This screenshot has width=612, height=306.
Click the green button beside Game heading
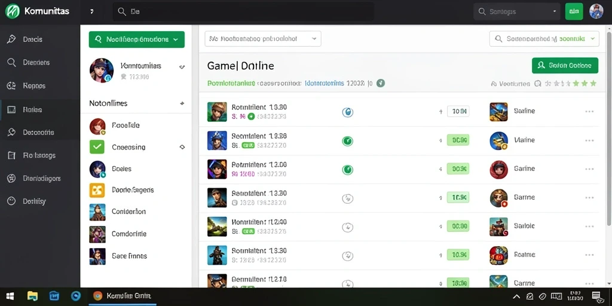(565, 66)
